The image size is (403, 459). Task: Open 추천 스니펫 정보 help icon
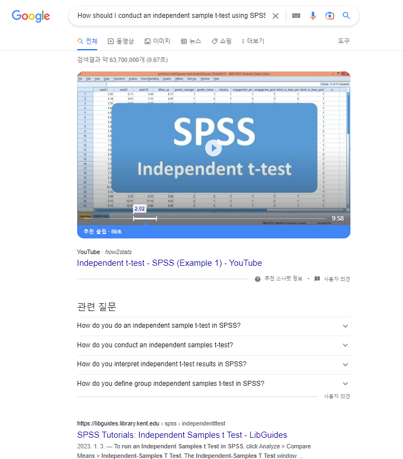[258, 279]
